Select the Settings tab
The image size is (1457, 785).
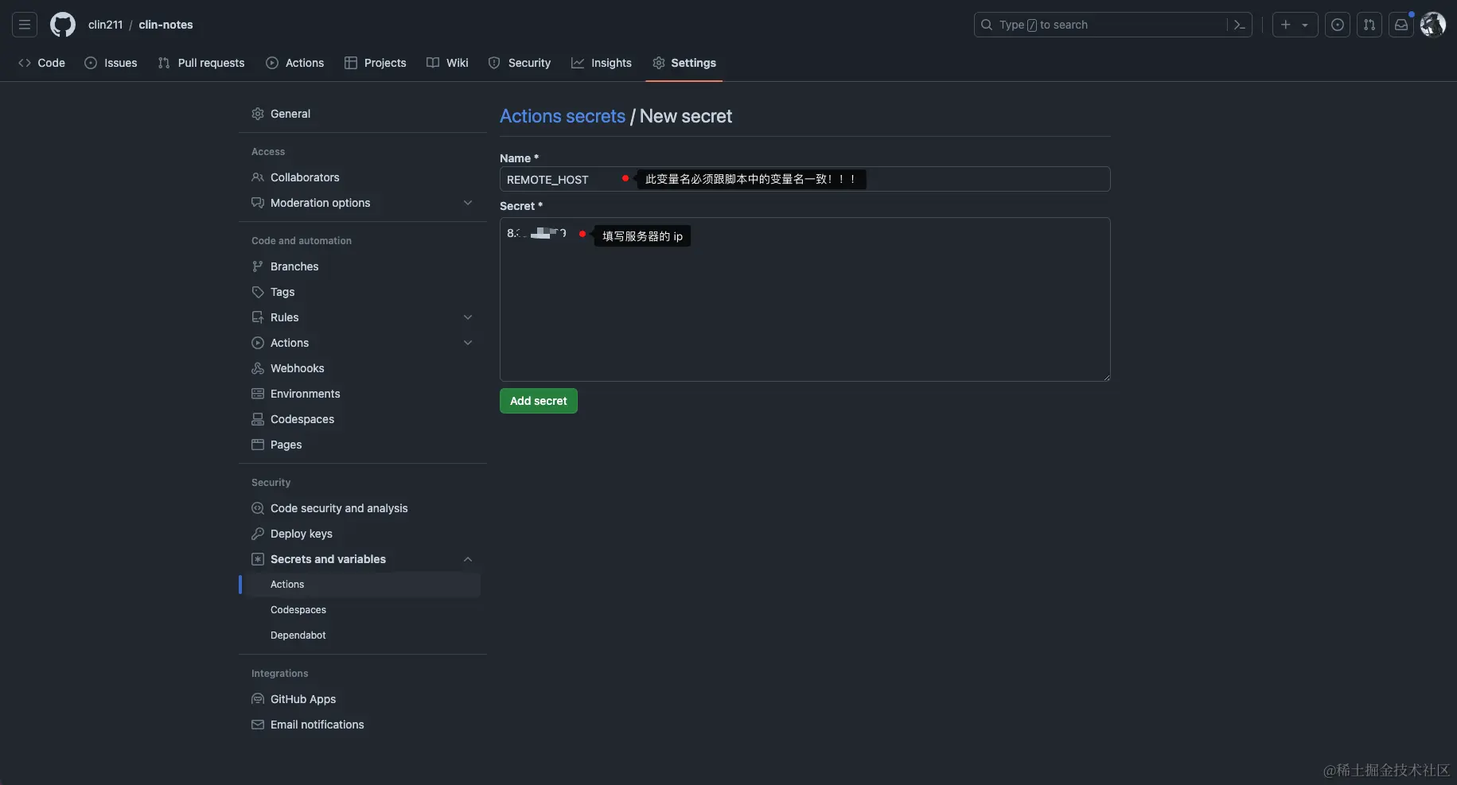click(684, 63)
